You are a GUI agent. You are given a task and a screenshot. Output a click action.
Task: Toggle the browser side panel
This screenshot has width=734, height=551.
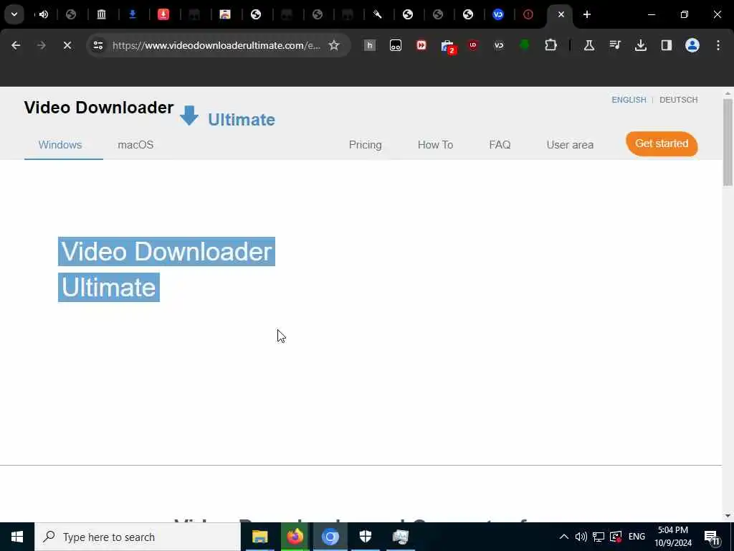click(x=666, y=45)
